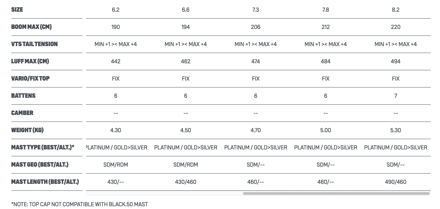
Task: Select the 6.2 size column value
Action: (x=116, y=10)
